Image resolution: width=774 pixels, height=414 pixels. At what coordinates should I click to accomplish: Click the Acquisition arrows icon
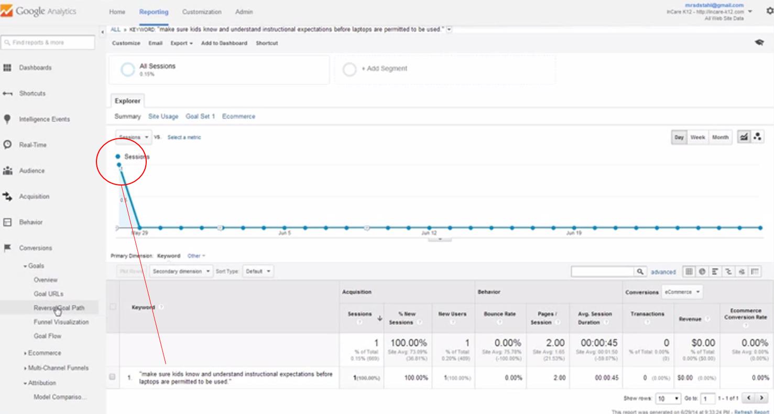pyautogui.click(x=7, y=197)
